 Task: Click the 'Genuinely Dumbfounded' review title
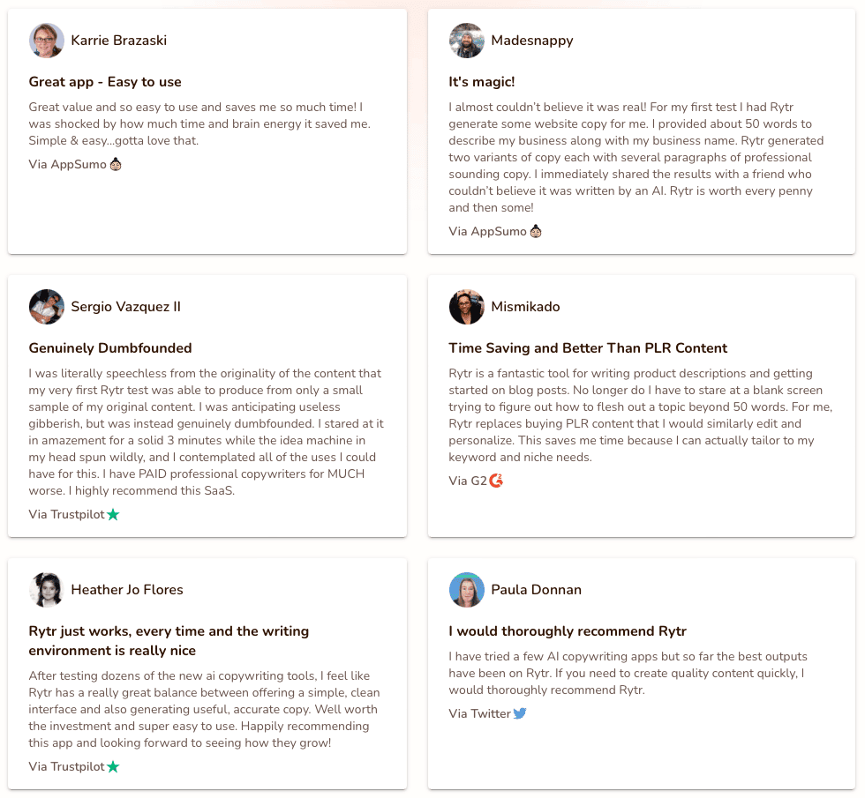110,348
